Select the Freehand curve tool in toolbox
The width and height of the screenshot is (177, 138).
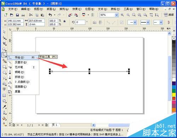coord(4,55)
